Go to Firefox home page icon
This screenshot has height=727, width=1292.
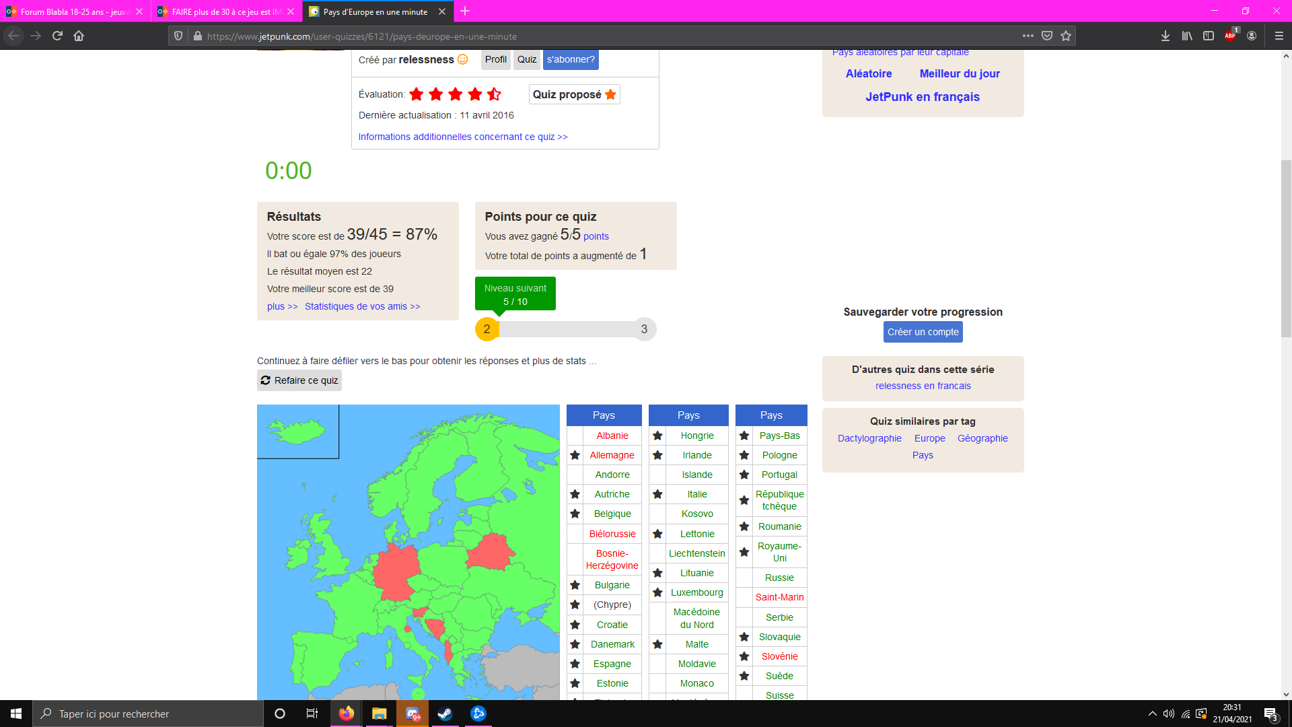(x=79, y=36)
